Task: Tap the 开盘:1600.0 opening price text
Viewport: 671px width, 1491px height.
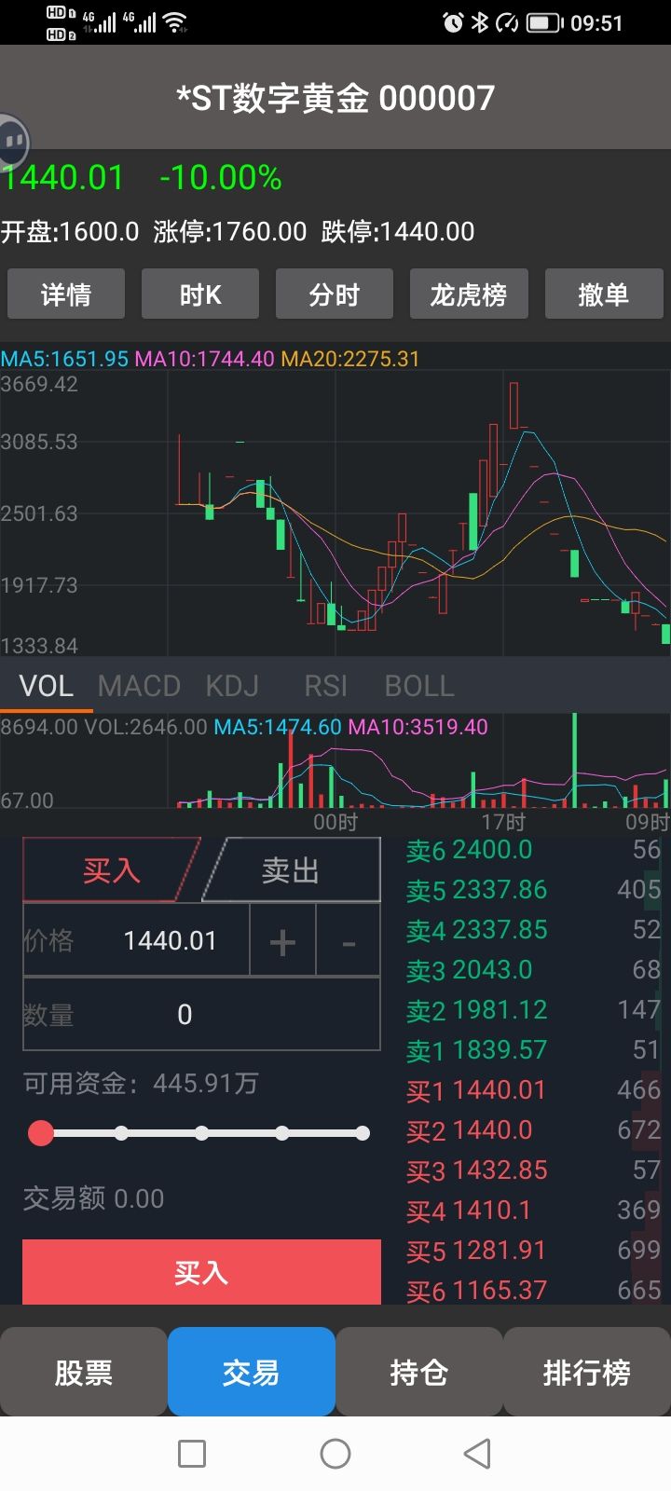Action: (x=70, y=231)
